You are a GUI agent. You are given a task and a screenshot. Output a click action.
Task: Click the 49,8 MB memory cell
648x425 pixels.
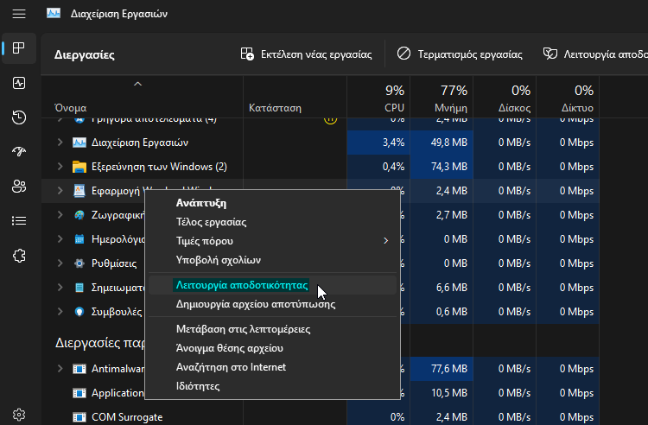click(442, 143)
